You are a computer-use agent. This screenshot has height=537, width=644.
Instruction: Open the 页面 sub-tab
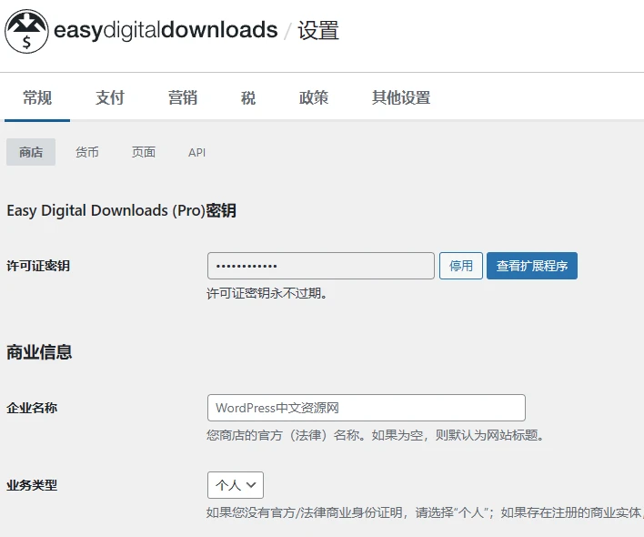[x=144, y=152]
